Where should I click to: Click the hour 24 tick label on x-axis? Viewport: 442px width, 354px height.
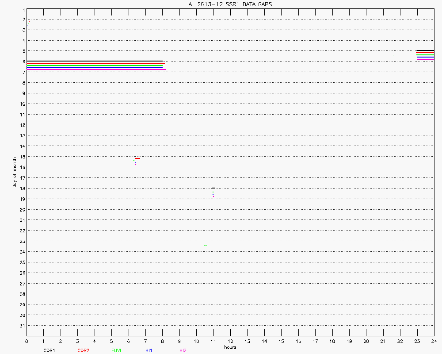[x=434, y=341]
